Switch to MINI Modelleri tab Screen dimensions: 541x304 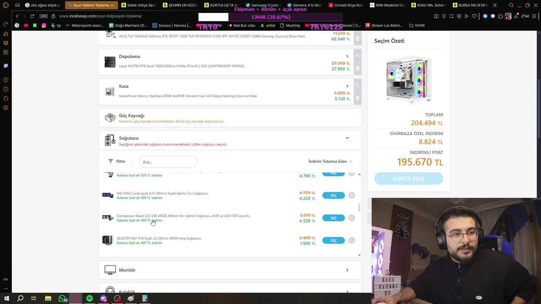387,5
